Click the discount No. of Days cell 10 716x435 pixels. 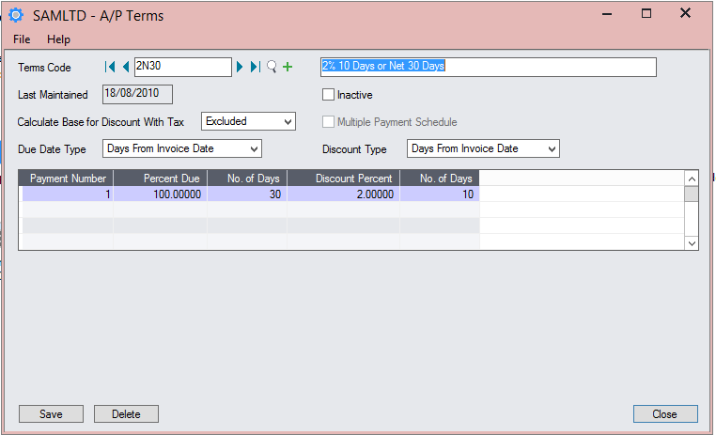(x=440, y=194)
